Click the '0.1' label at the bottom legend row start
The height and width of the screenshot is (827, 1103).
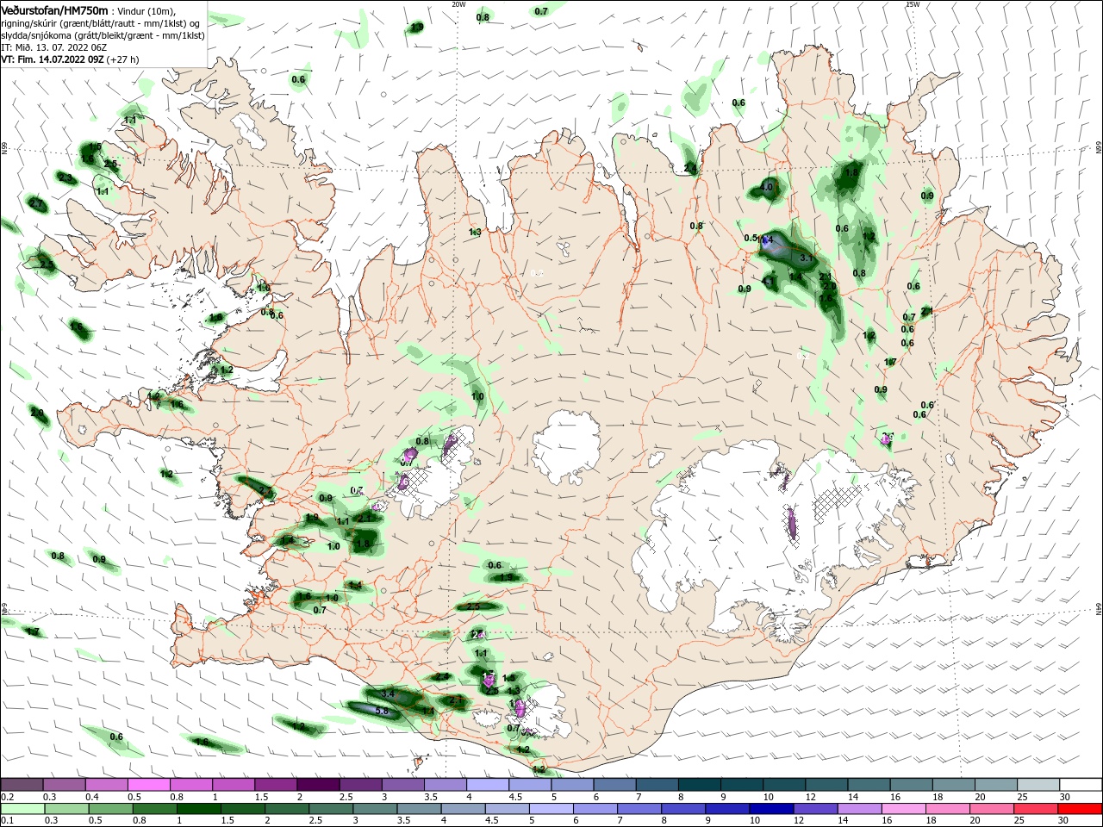7,821
